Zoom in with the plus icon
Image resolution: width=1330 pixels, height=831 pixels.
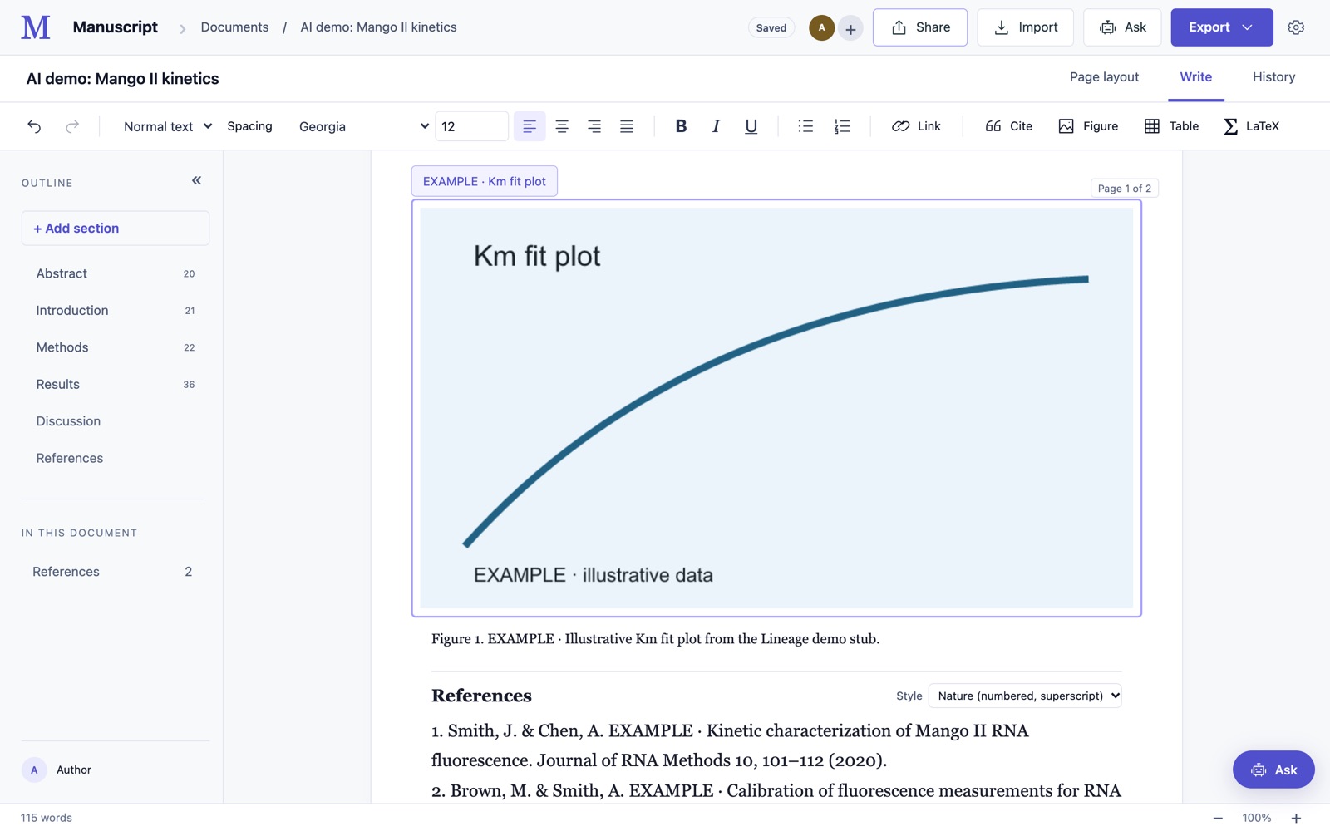pyautogui.click(x=1296, y=818)
